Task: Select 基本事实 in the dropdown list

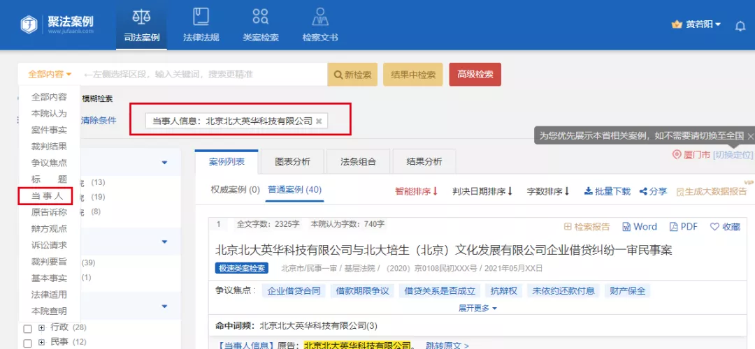Action: coord(49,278)
